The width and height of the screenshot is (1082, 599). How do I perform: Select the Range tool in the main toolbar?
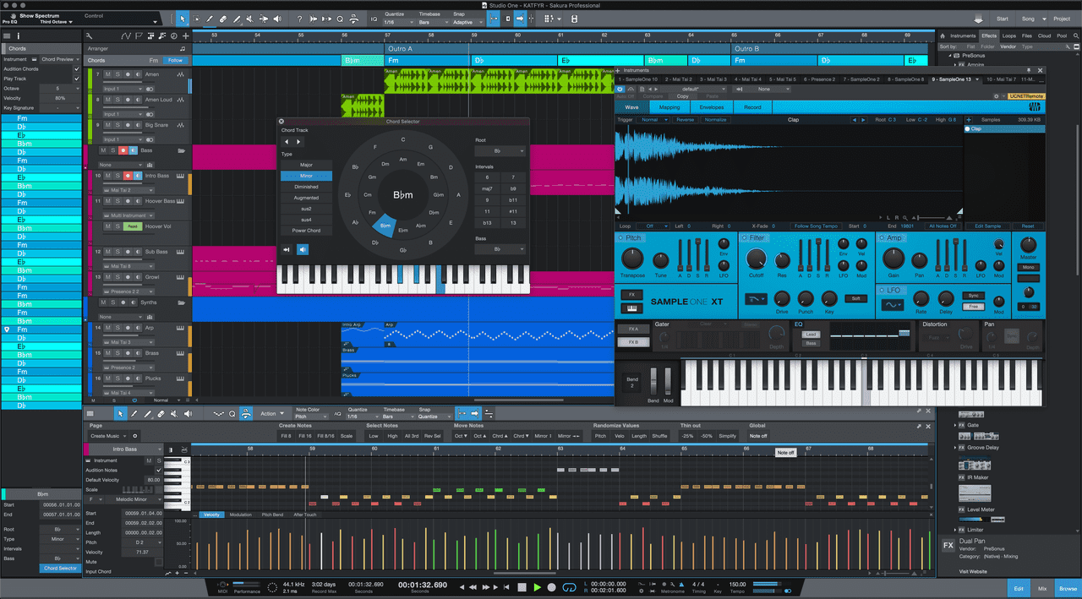click(x=197, y=19)
